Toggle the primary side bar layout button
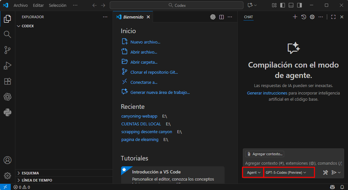This screenshot has width=348, height=190. tap(283, 5)
